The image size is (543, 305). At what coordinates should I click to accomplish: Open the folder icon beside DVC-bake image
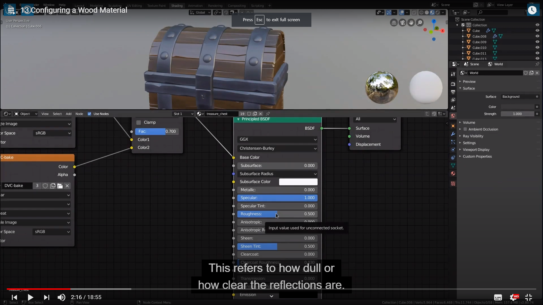[60, 186]
